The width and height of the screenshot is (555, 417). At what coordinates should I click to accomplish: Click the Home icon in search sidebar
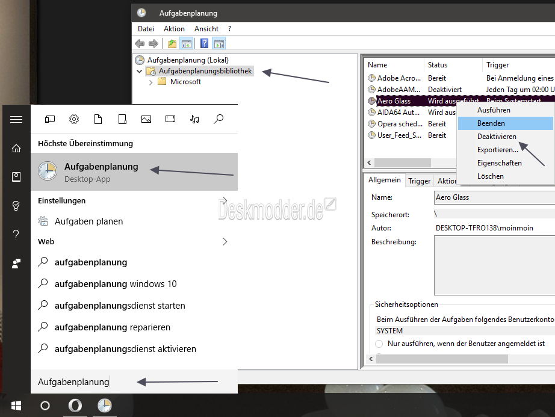(16, 148)
